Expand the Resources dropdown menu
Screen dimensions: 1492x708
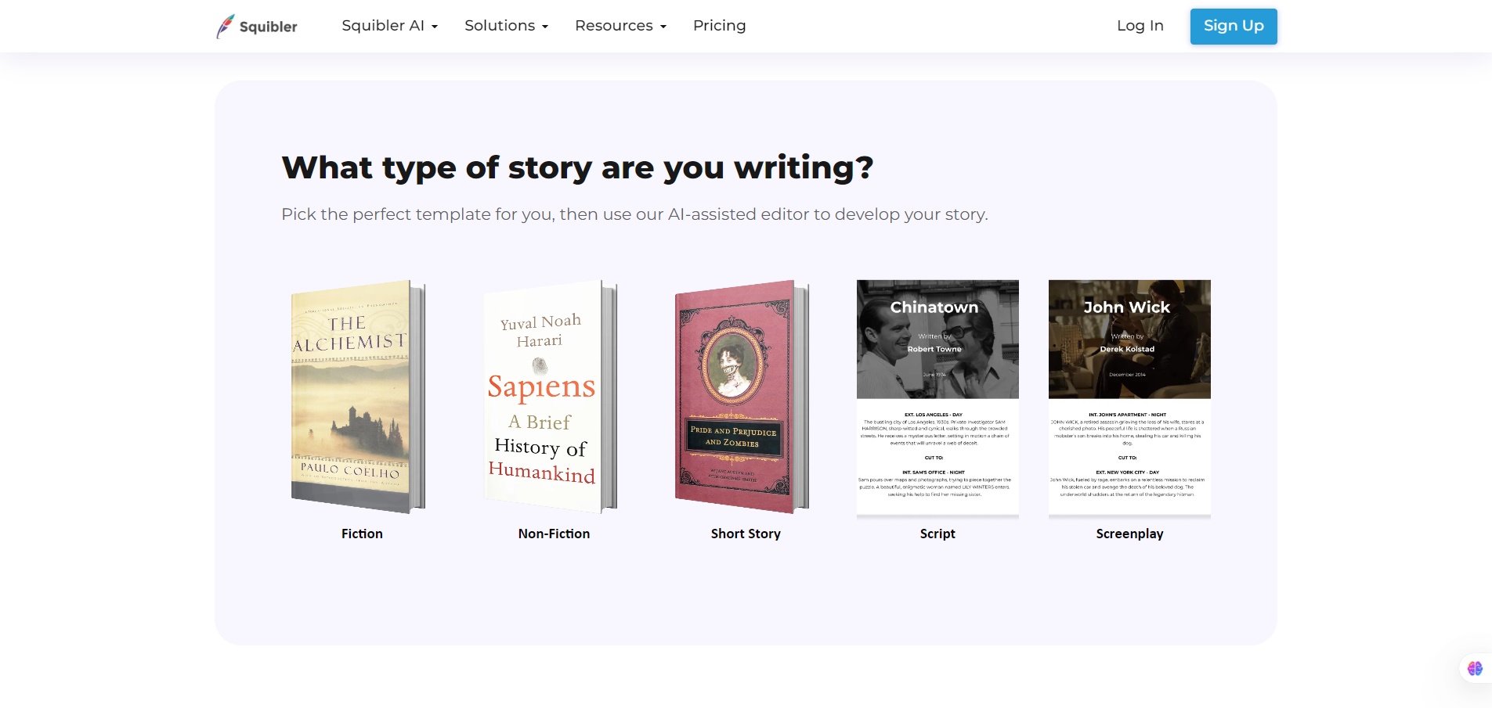pyautogui.click(x=620, y=26)
